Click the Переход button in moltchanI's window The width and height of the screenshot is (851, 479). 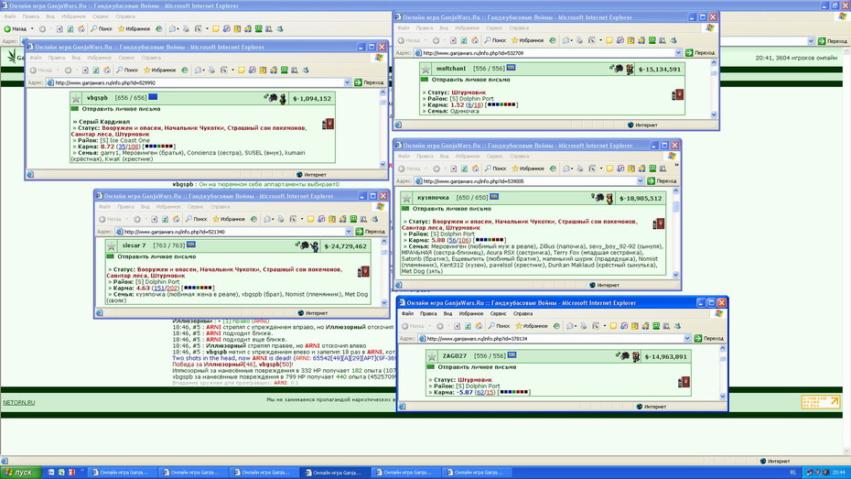coord(700,53)
